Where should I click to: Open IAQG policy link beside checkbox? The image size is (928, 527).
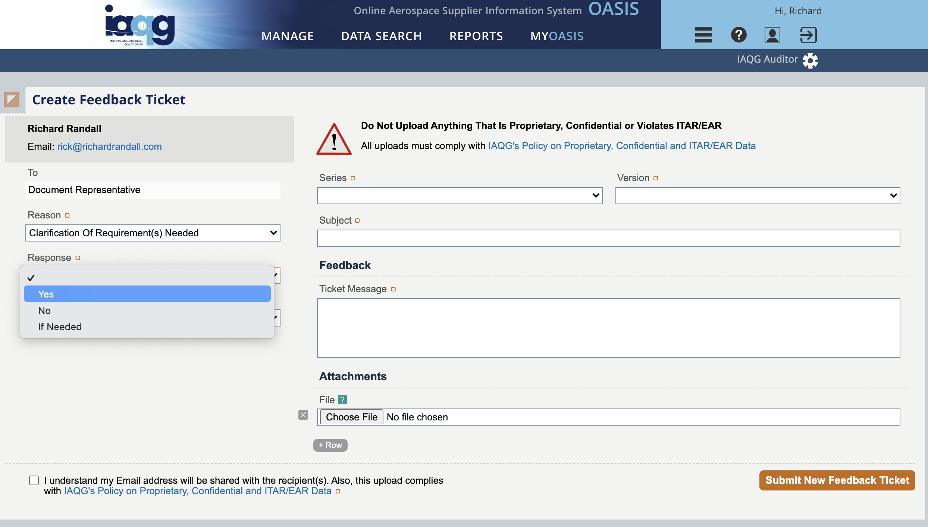(x=198, y=491)
